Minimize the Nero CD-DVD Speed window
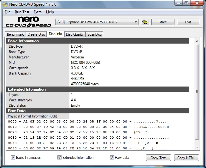 click(179, 3)
